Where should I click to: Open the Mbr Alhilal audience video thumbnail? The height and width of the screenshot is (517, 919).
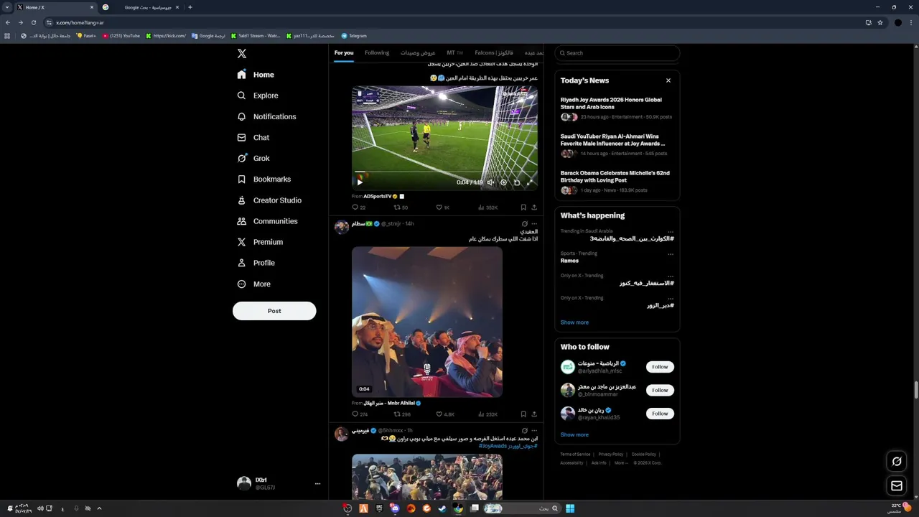point(427,322)
